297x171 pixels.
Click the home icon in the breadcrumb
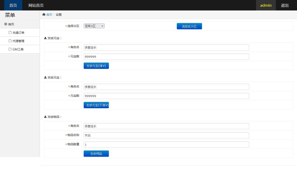click(x=44, y=14)
